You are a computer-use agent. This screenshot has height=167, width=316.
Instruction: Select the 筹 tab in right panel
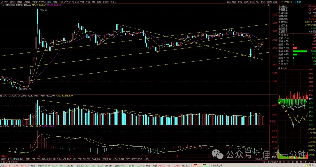coord(314,162)
